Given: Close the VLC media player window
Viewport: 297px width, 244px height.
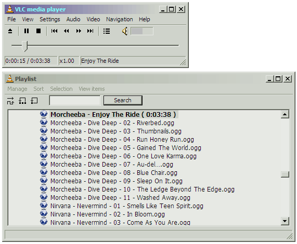Looking at the screenshot, I should 181,9.
